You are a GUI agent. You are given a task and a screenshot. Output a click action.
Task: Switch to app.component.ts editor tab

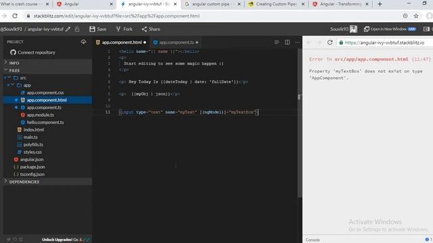(176, 42)
